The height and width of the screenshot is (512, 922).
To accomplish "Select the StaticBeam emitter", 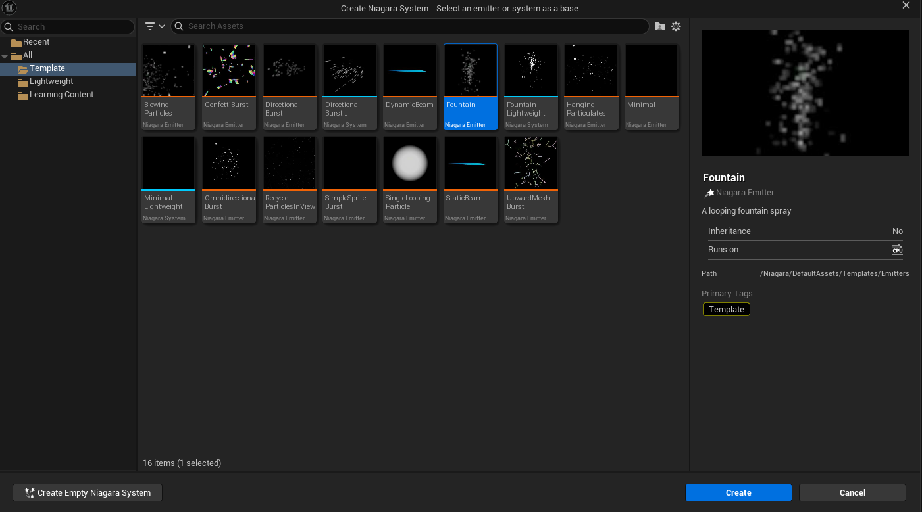I will click(x=471, y=180).
